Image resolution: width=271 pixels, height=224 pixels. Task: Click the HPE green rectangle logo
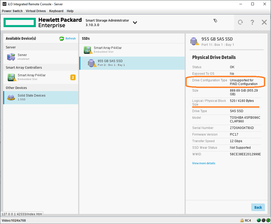(20, 22)
